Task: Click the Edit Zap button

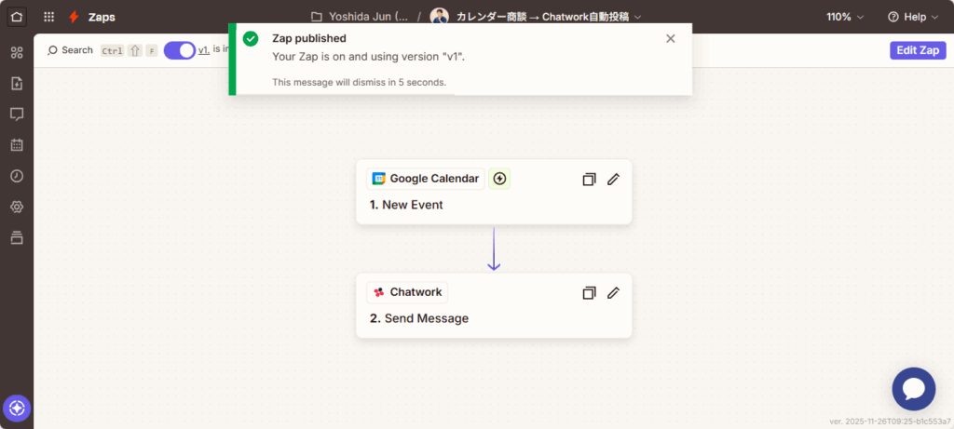Action: [917, 50]
